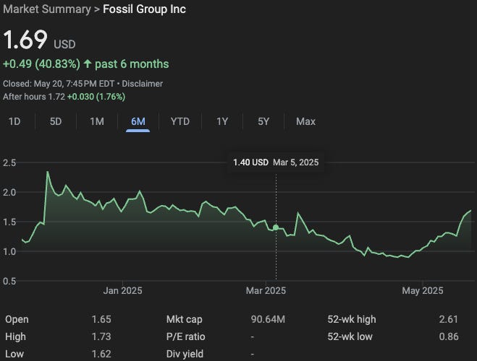
Task: Click the 52-wk low value 0.86
Action: [448, 336]
